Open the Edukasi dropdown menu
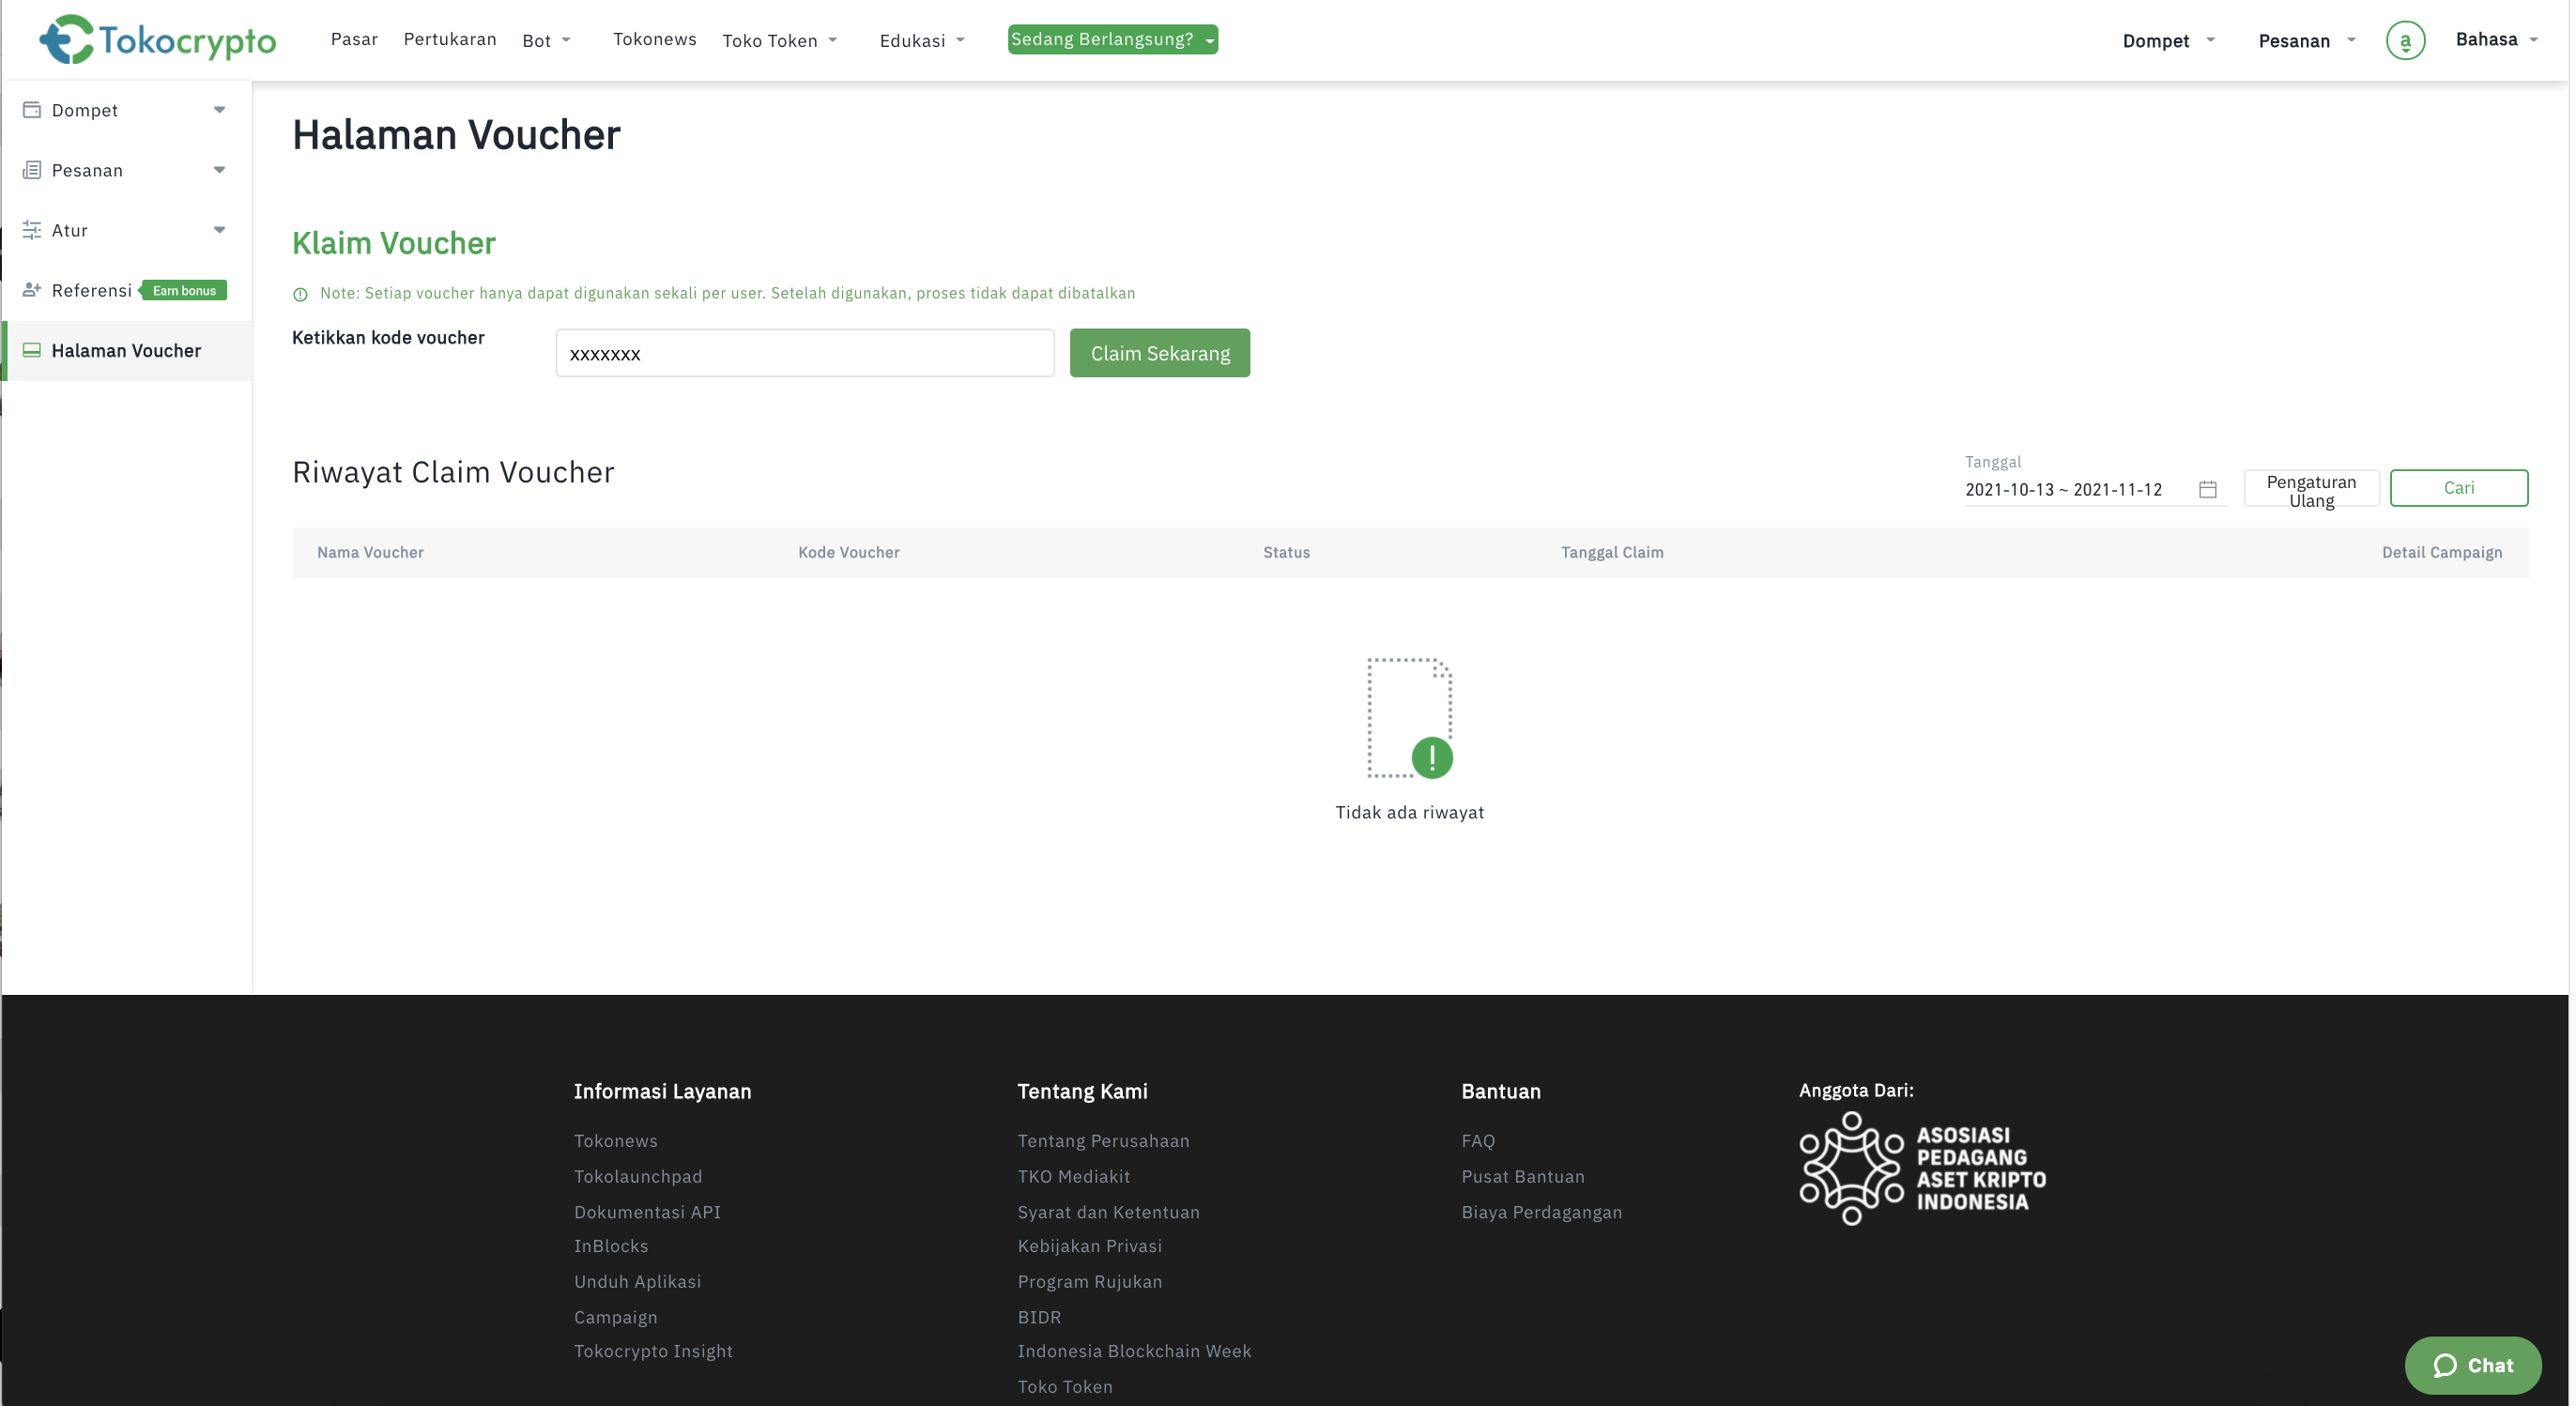The image size is (2576, 1406). (922, 40)
